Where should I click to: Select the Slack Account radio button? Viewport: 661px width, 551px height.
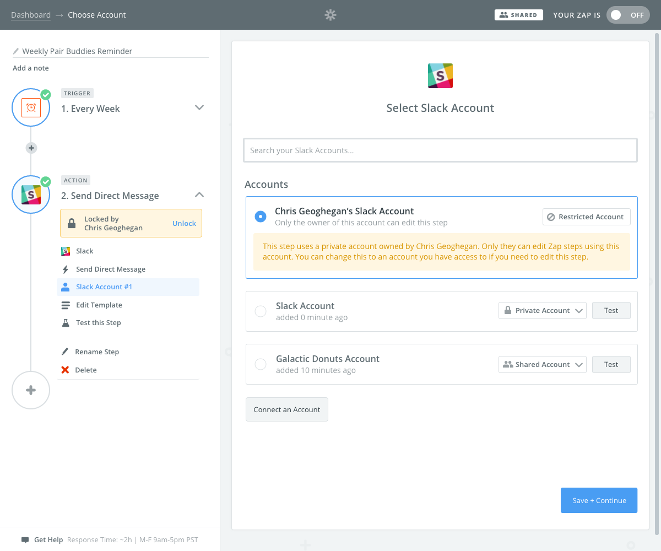pos(261,311)
